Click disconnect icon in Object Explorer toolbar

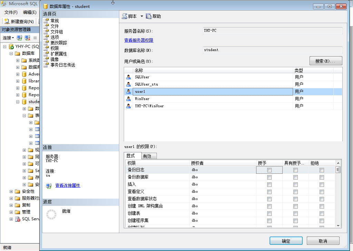(28, 38)
